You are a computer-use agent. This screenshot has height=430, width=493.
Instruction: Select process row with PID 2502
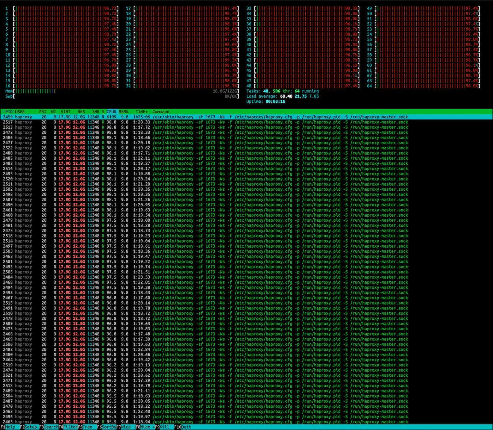[x=246, y=189]
